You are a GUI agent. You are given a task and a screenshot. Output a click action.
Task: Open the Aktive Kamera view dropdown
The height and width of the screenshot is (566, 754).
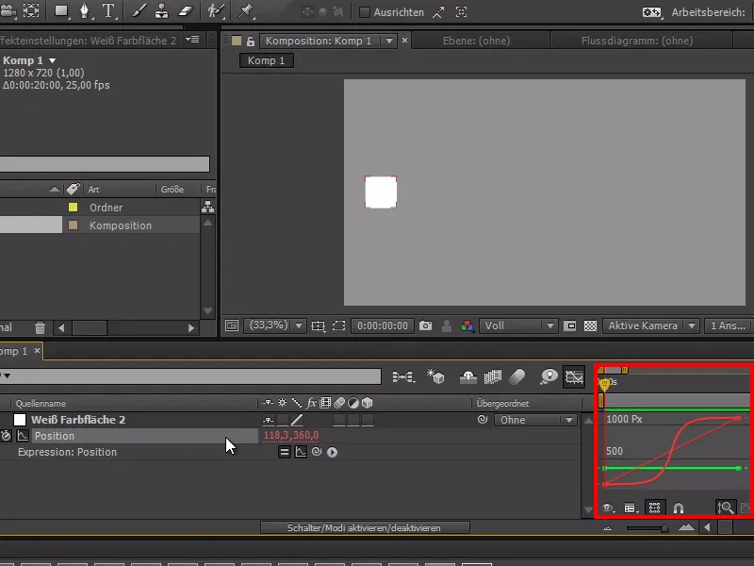point(648,325)
